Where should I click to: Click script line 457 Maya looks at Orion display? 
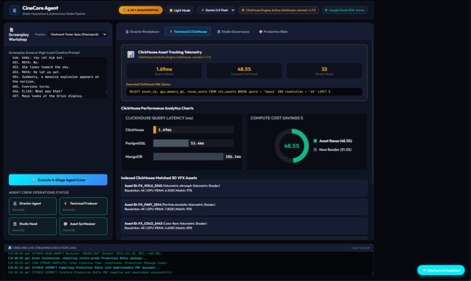pos(48,96)
